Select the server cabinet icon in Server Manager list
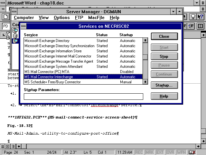The height and width of the screenshot is (155, 206). 15,36
